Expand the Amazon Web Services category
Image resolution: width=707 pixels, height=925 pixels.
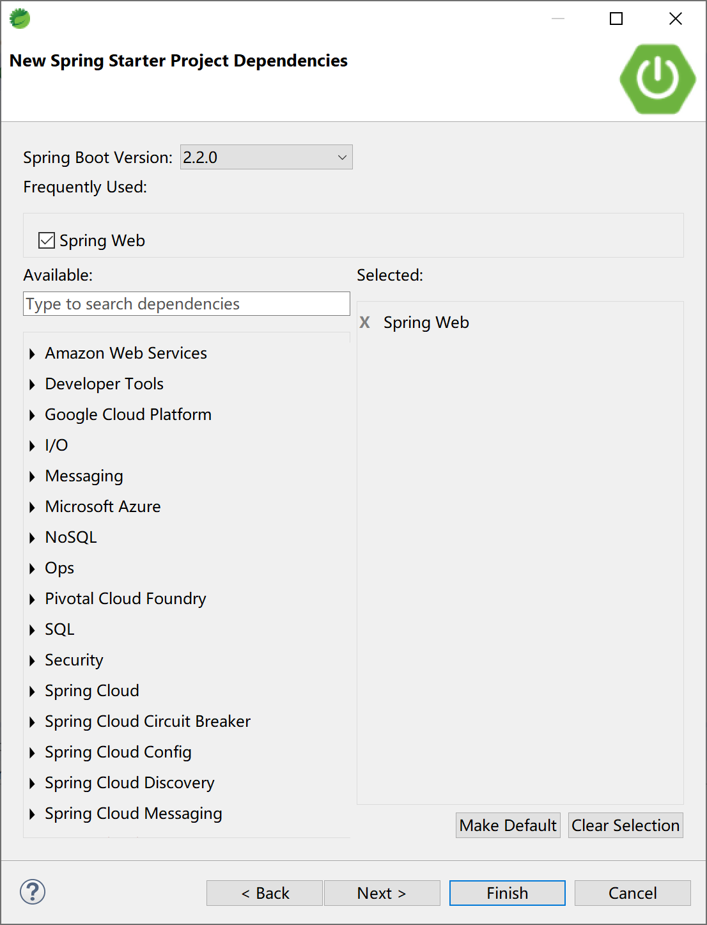click(32, 354)
